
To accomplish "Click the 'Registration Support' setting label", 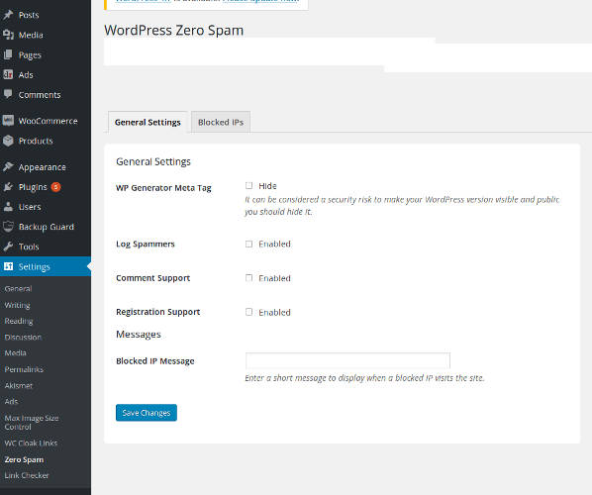I will [158, 312].
